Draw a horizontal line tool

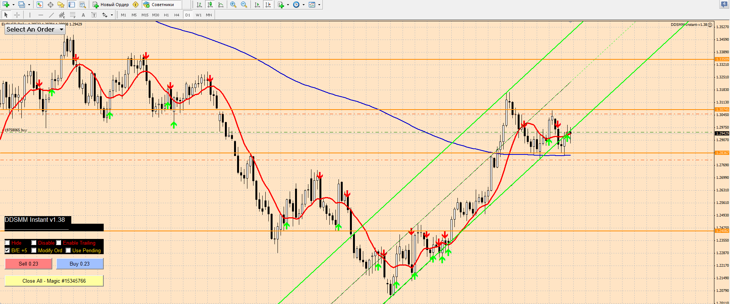pos(41,15)
